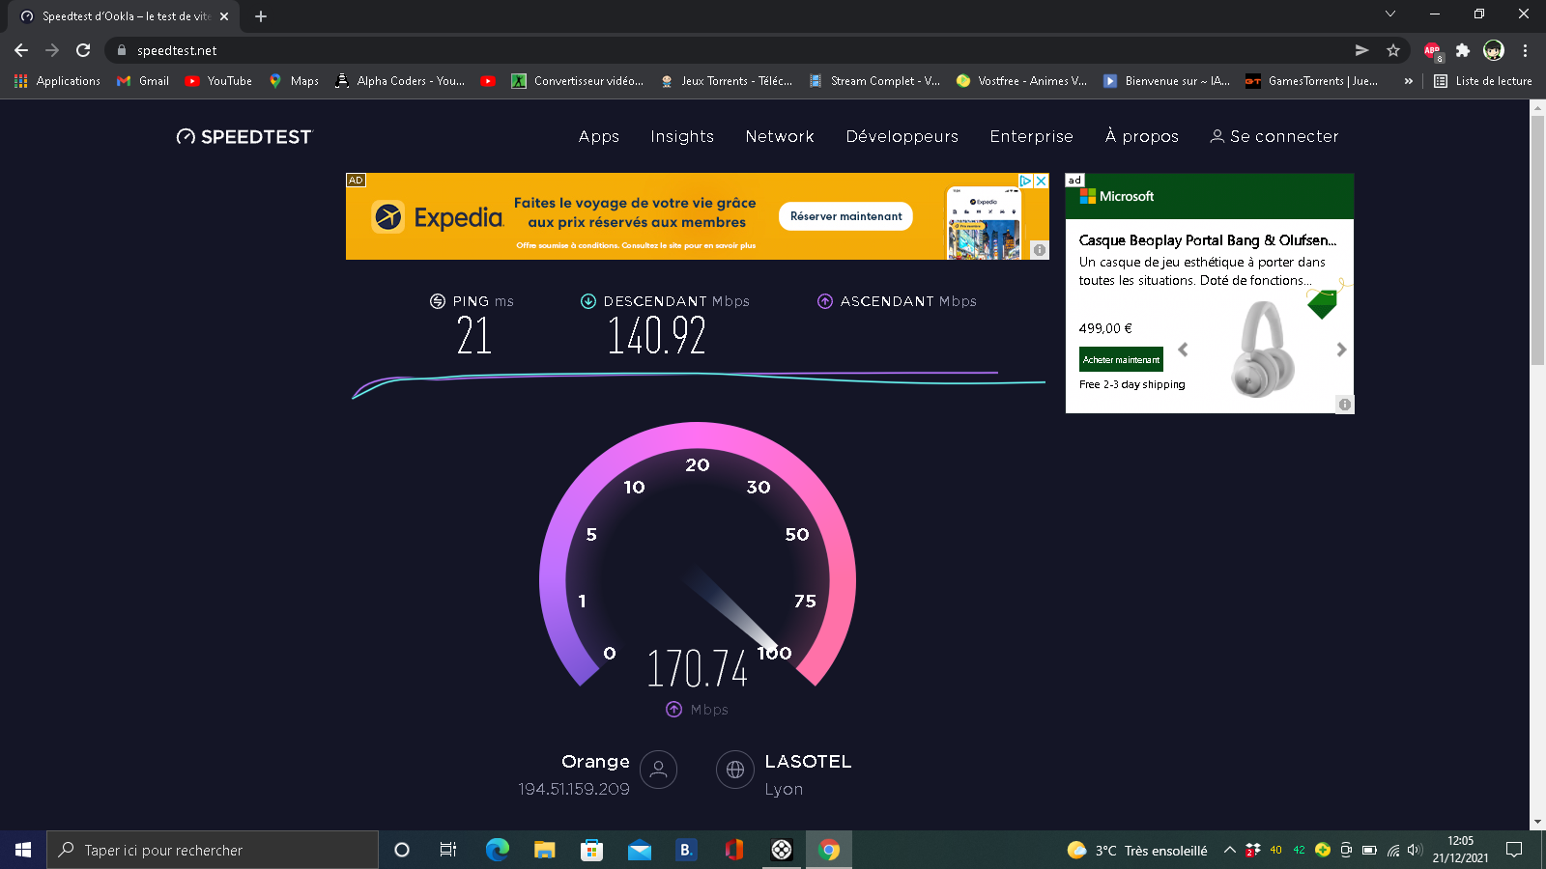Open volume control in tray
Viewport: 1546px width, 869px height.
pyautogui.click(x=1416, y=850)
